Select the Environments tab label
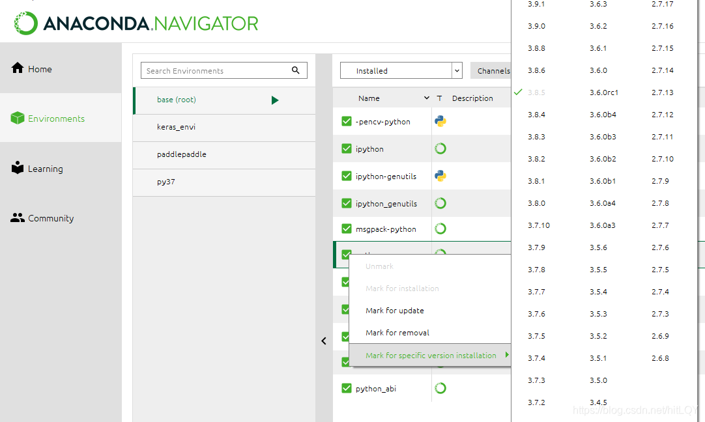The image size is (705, 422). point(56,119)
